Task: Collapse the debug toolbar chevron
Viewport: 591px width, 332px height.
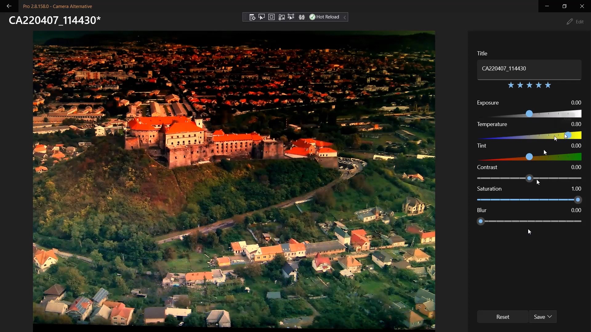Action: coord(345,18)
